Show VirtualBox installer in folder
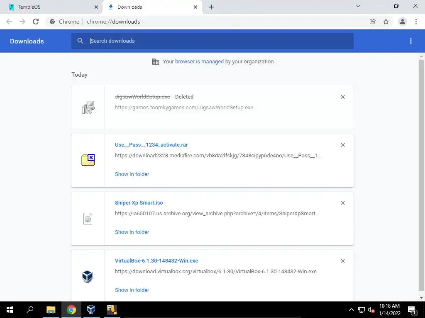The image size is (425, 318). pos(132,290)
